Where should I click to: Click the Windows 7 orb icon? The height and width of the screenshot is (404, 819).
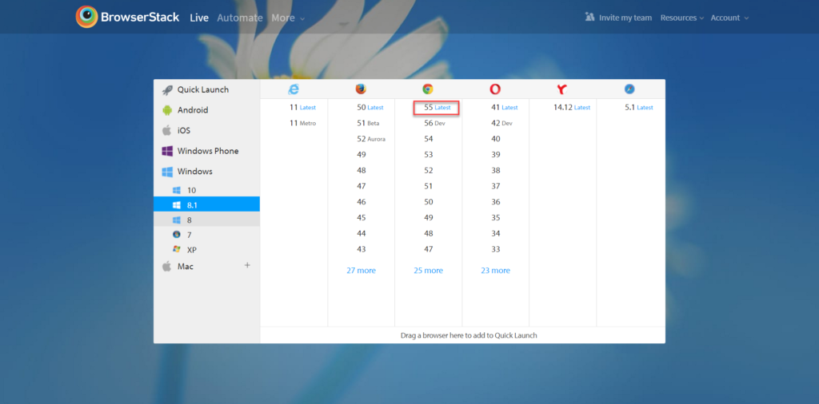pyautogui.click(x=177, y=235)
